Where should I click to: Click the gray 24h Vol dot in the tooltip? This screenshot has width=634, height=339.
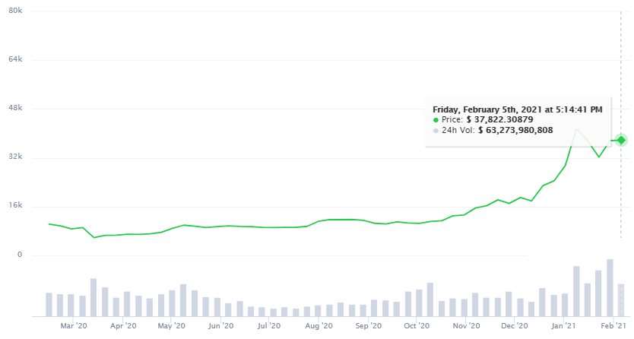click(x=436, y=131)
